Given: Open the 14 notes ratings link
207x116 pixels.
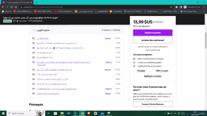Looking at the screenshot, I should (x=23, y=21).
